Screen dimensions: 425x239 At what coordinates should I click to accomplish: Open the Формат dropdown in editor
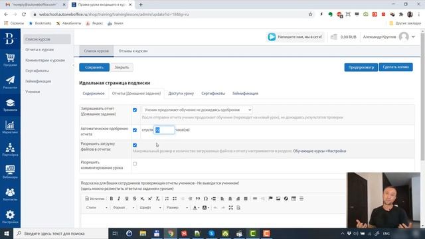(x=124, y=208)
